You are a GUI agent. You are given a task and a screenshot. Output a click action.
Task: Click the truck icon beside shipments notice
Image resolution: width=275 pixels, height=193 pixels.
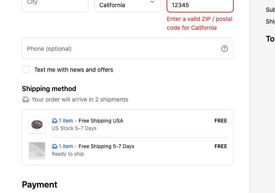click(x=26, y=100)
